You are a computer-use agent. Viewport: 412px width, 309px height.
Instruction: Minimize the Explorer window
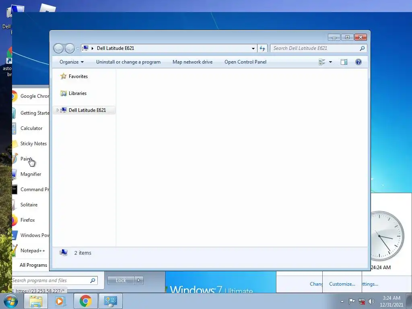[x=334, y=37]
